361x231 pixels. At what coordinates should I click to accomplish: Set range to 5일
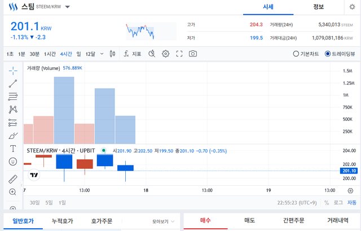coord(49,203)
